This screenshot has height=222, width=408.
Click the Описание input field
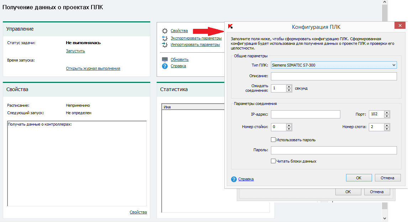(x=334, y=76)
